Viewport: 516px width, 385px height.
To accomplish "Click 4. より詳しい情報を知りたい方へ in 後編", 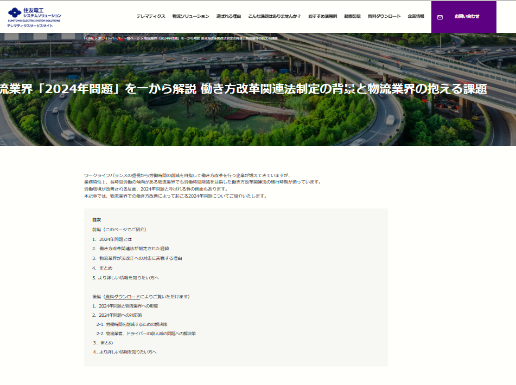I will coord(125,352).
